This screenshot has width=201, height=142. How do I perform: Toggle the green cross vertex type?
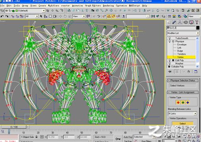[183, 103]
